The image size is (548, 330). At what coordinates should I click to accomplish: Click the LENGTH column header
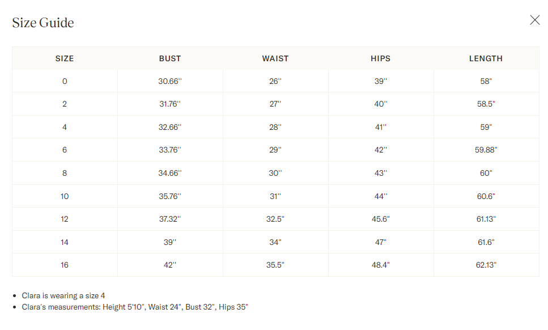(486, 58)
